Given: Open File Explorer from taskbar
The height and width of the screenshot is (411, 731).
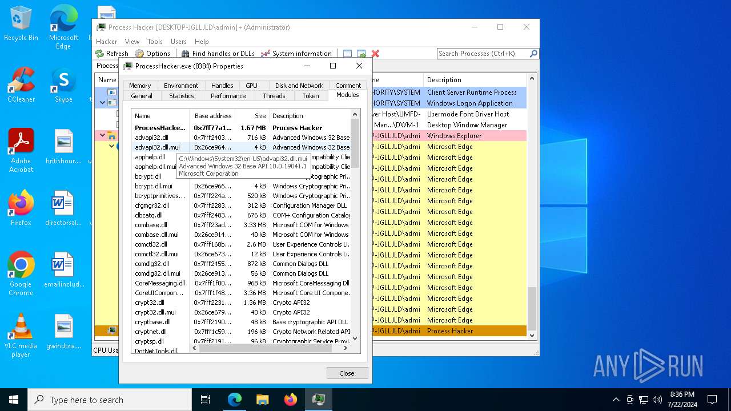Looking at the screenshot, I should click(x=262, y=400).
